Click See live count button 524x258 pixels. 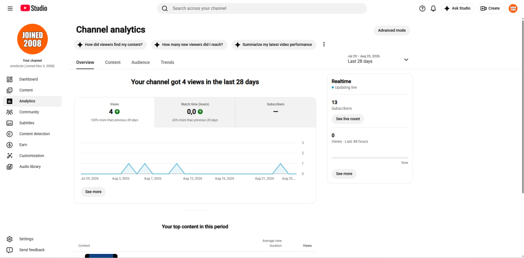tap(348, 119)
